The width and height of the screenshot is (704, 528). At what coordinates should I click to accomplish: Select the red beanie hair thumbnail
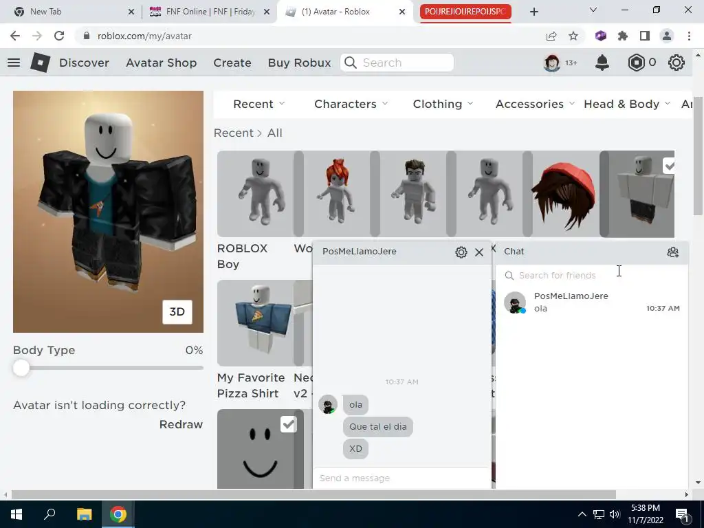click(566, 193)
